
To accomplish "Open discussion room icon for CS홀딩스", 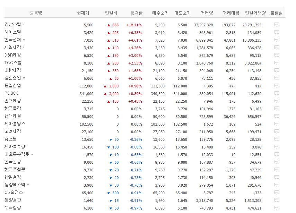I will click(277, 193).
